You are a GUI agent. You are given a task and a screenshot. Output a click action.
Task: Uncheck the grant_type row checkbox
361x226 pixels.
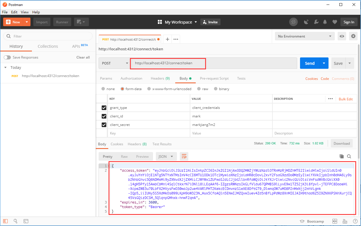point(104,108)
